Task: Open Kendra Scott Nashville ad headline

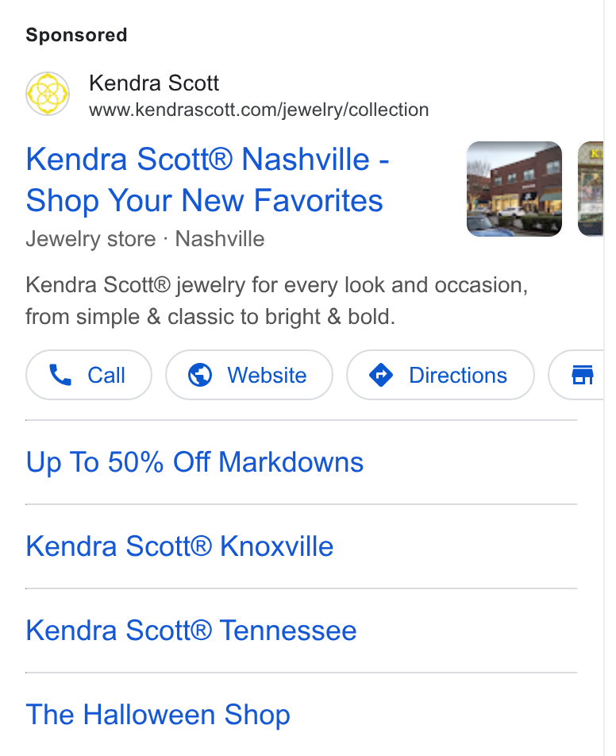Action: click(207, 179)
